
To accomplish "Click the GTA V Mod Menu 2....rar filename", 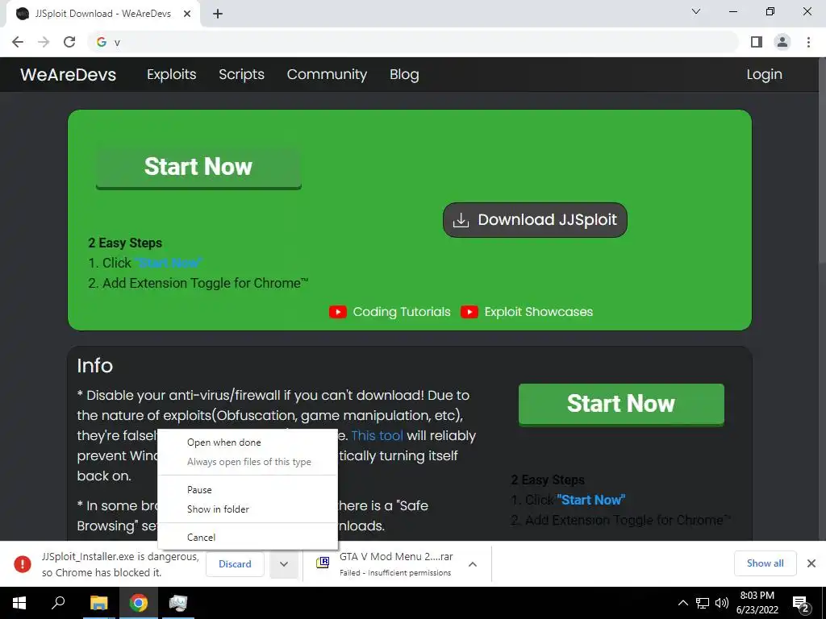I will pos(396,557).
